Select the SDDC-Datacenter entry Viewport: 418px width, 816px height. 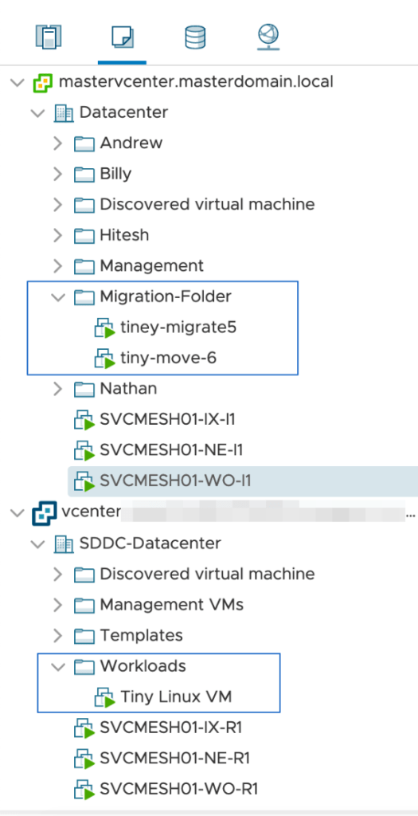(150, 543)
